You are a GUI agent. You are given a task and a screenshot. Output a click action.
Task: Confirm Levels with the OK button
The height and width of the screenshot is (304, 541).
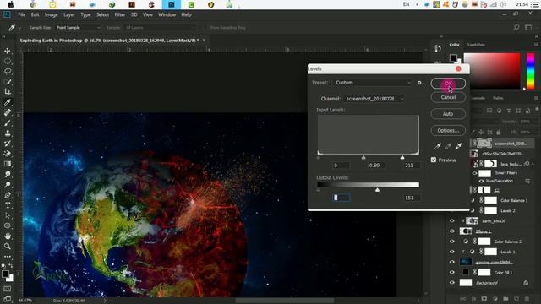click(448, 84)
